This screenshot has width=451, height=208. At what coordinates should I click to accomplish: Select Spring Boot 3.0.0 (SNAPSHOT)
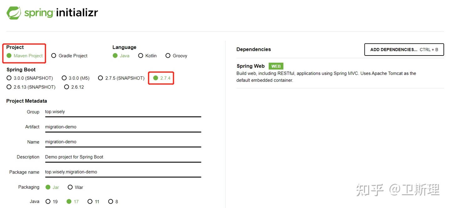[x=9, y=78]
